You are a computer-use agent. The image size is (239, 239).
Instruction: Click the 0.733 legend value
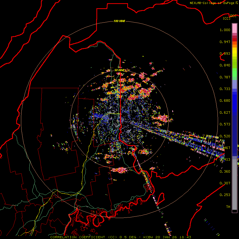pos(225,89)
